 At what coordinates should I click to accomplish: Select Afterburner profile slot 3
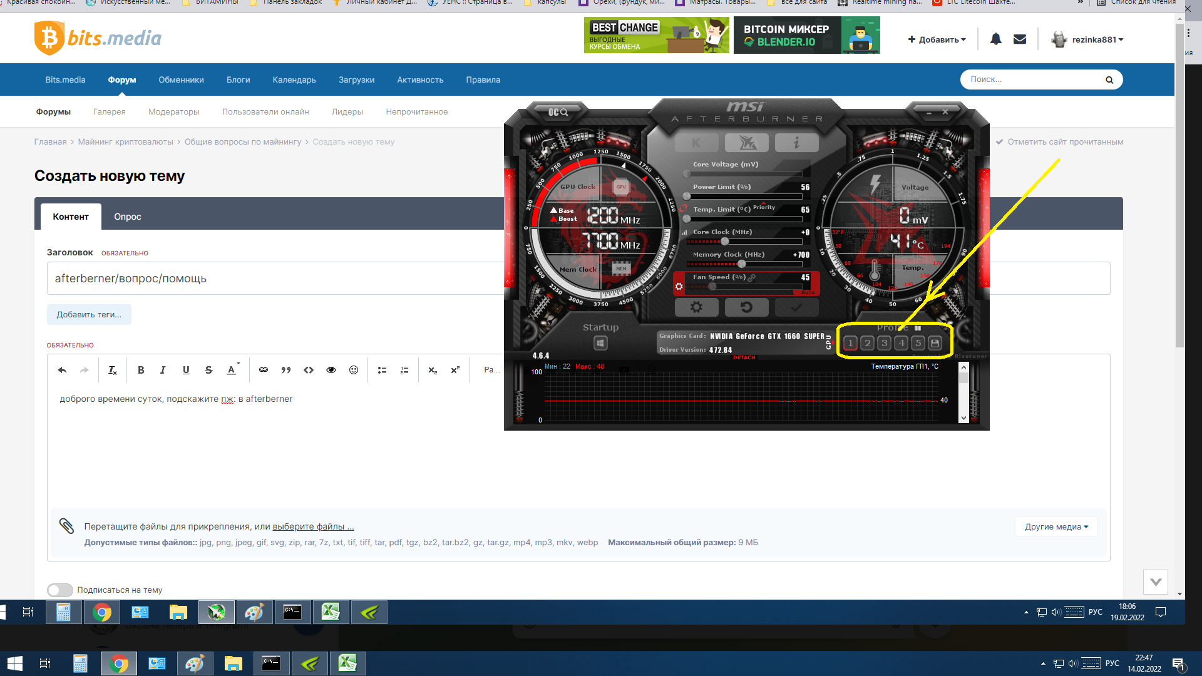884,343
